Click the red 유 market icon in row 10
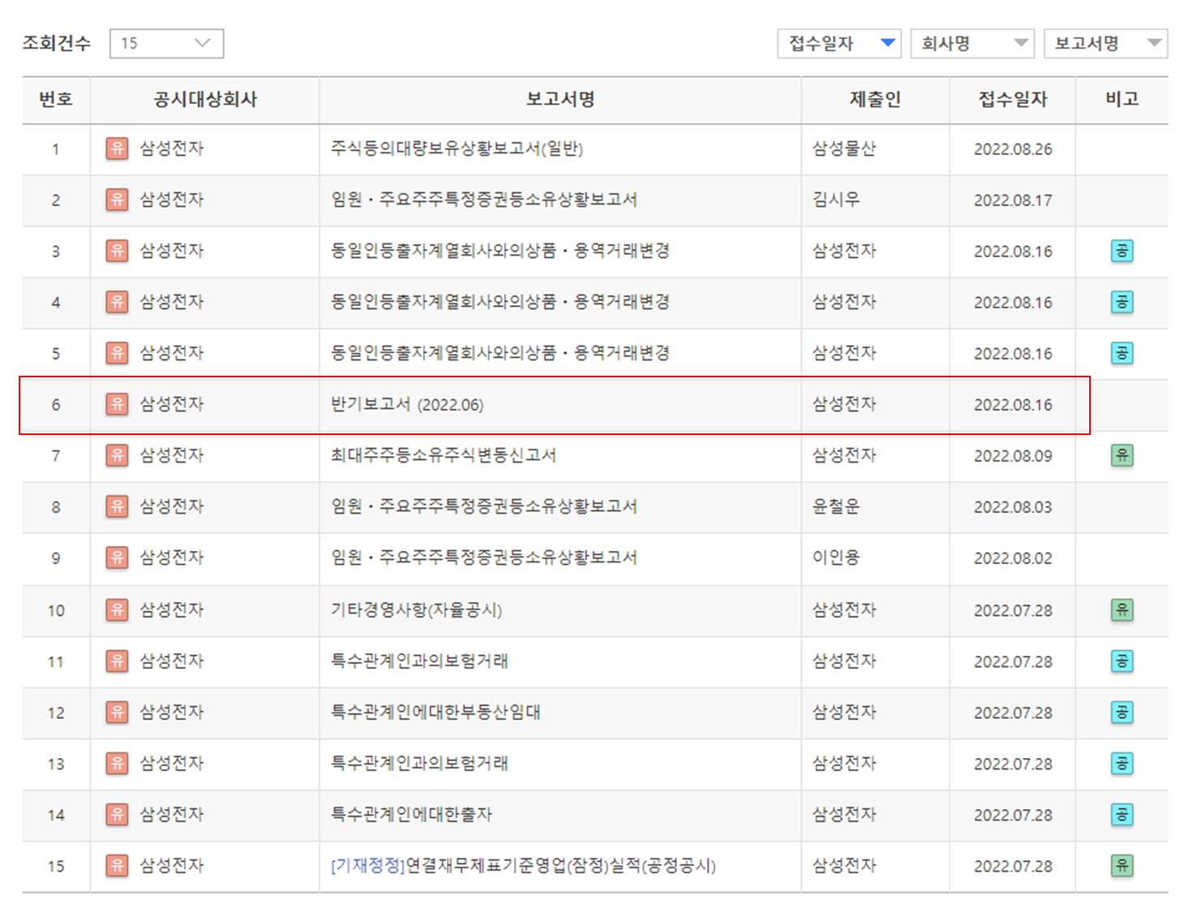The width and height of the screenshot is (1197, 913). (x=118, y=610)
